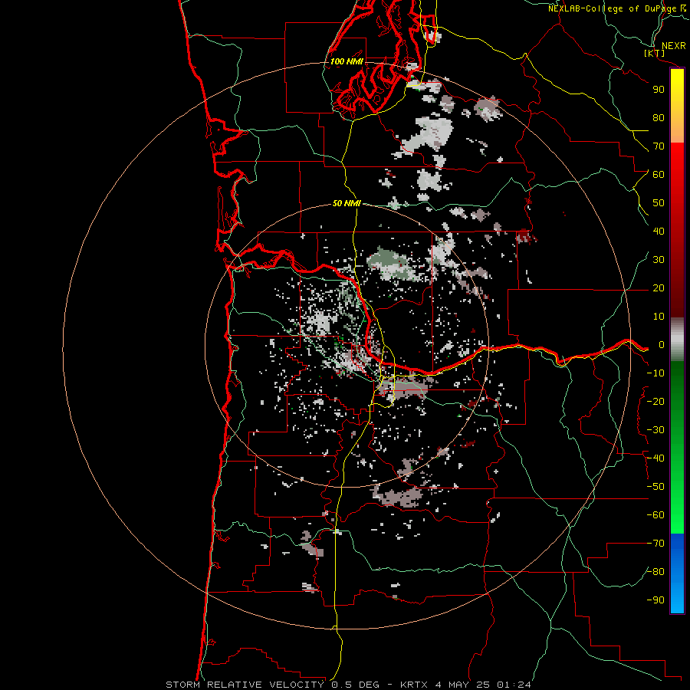
Task: Click the 70 value on the velocity scale
Action: (x=659, y=146)
